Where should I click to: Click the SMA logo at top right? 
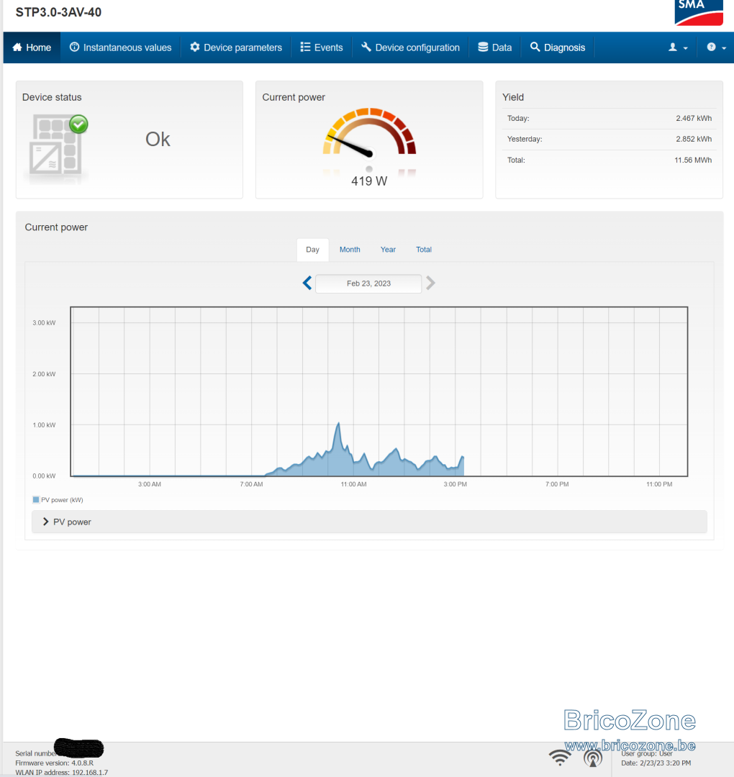[698, 12]
